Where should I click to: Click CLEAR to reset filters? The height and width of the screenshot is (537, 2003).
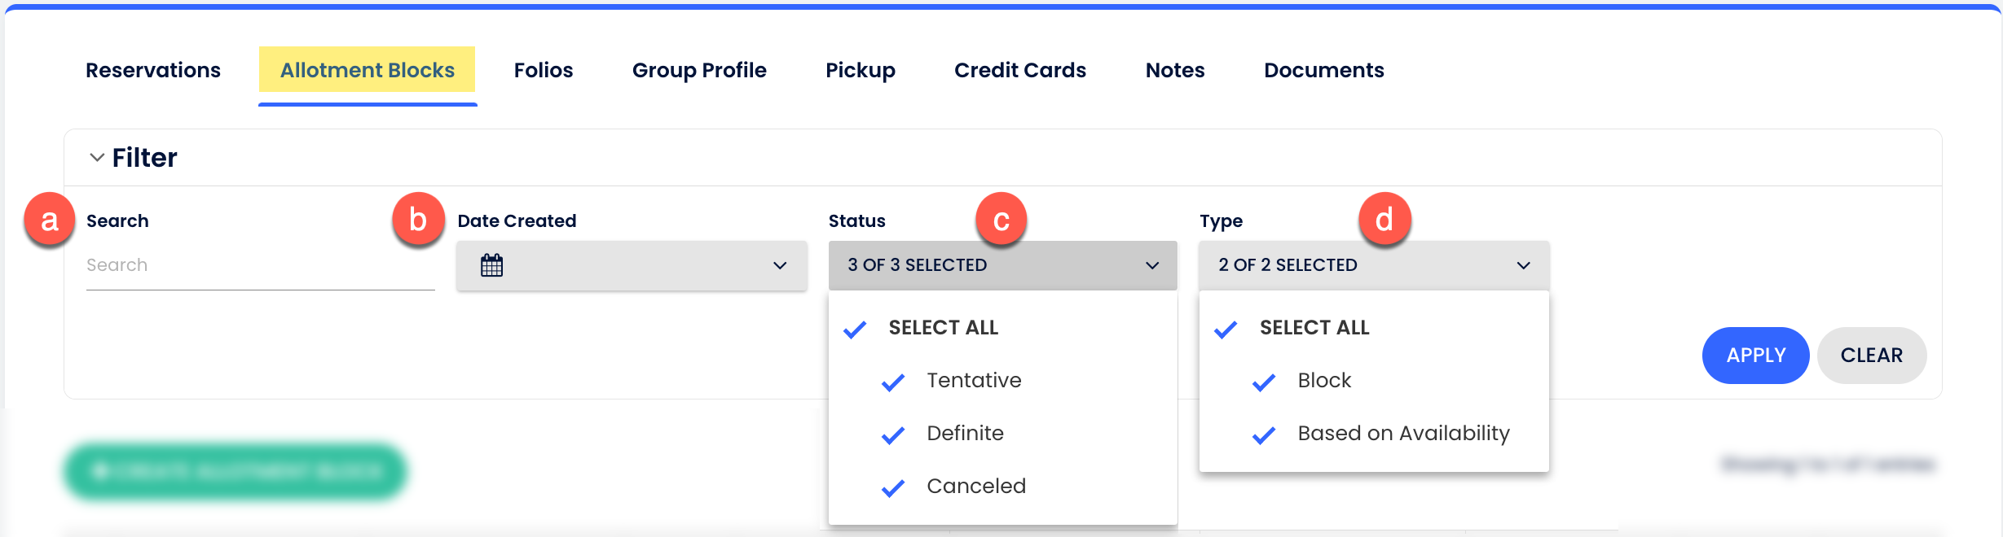(1871, 356)
